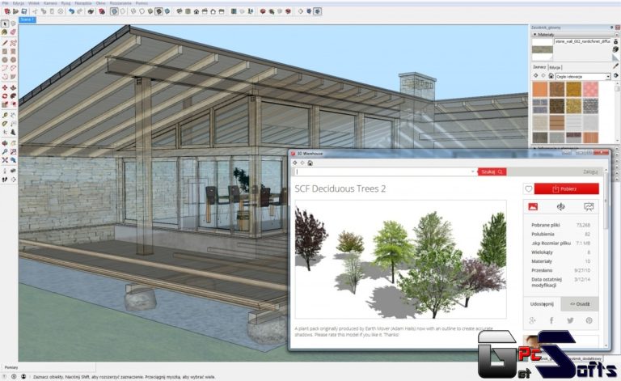
Task: Pick the orange material swatch
Action: [540, 90]
